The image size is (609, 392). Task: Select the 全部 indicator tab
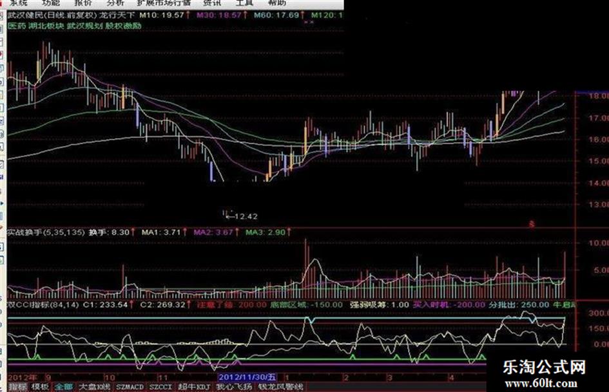click(x=63, y=387)
